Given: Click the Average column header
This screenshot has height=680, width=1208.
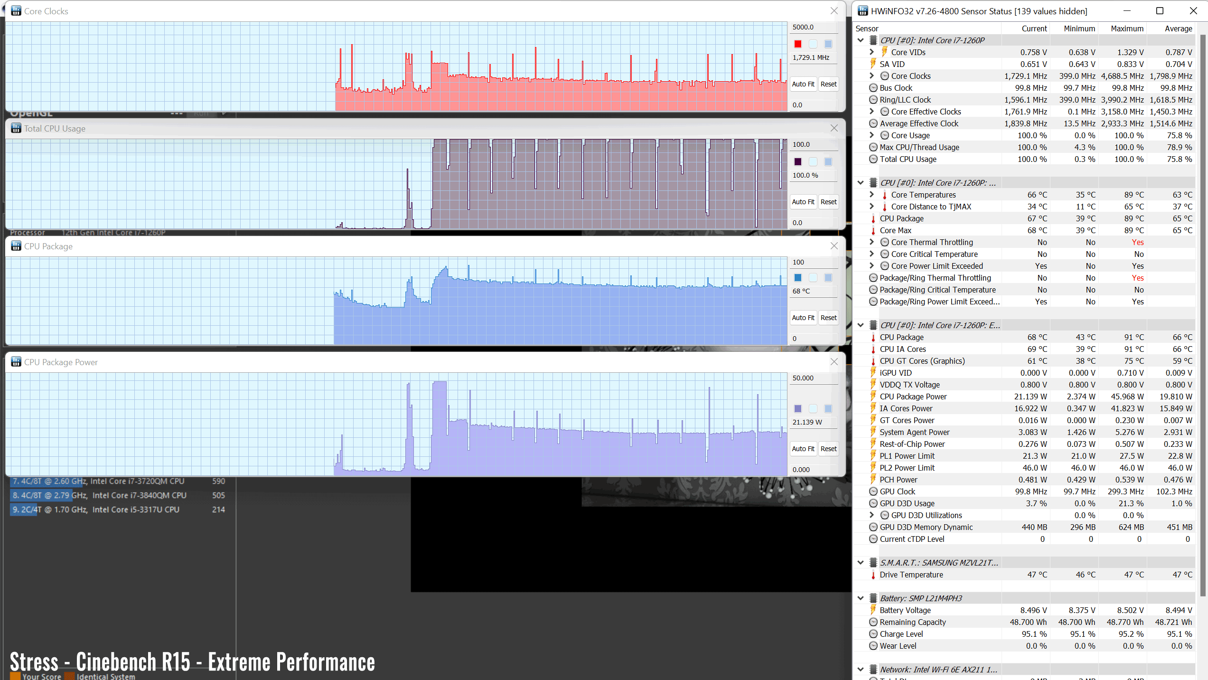Looking at the screenshot, I should (1171, 28).
